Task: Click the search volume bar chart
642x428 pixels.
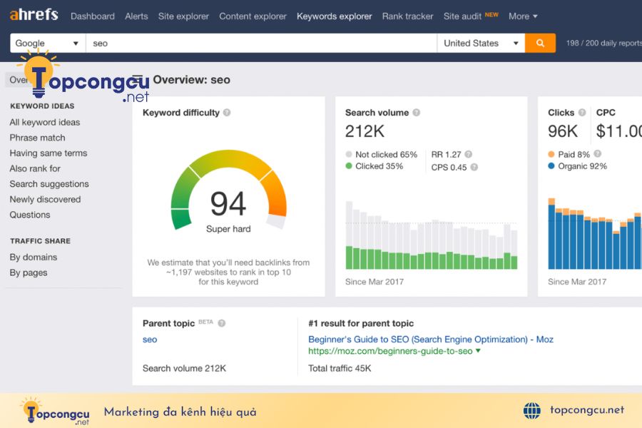Action: (432, 235)
